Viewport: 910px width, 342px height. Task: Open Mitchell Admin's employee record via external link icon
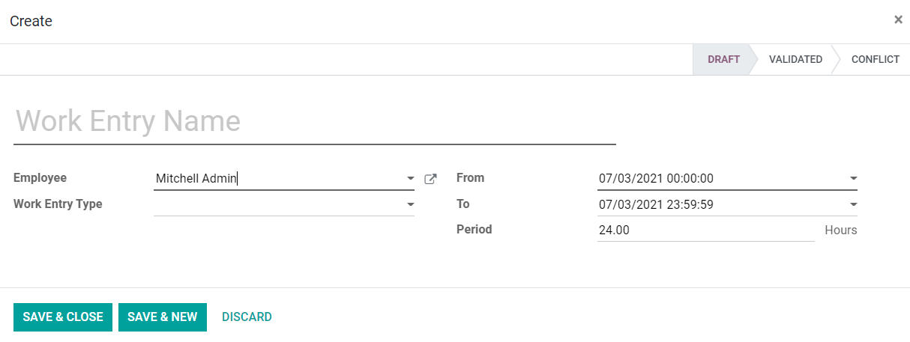coord(430,179)
